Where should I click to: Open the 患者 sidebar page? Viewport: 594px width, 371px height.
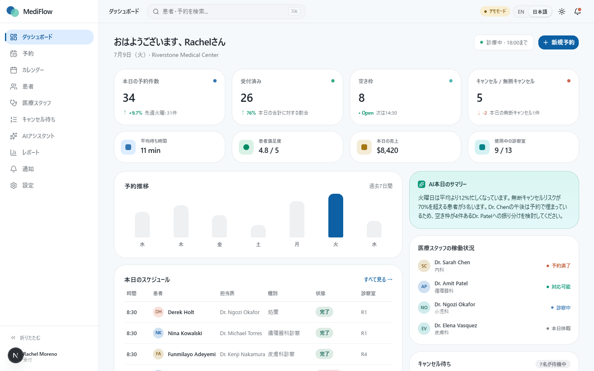(49, 87)
